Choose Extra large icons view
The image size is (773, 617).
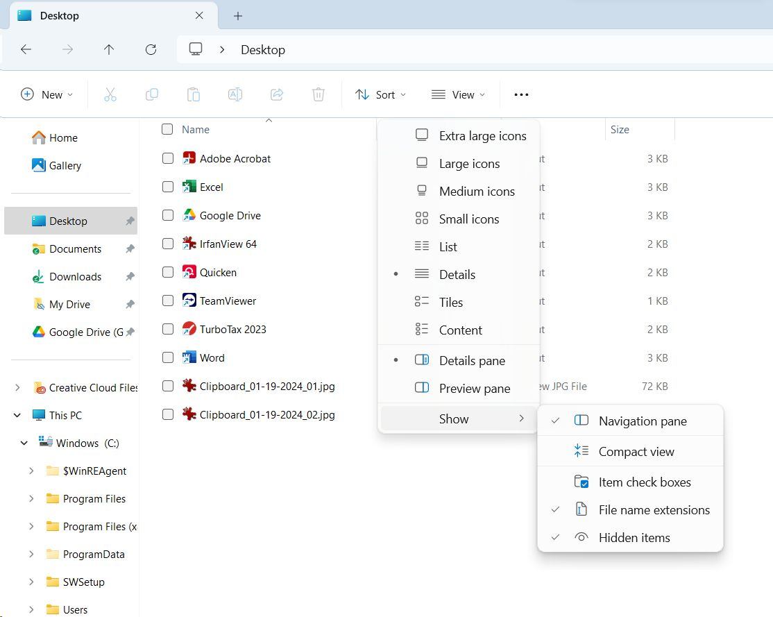tap(459, 135)
